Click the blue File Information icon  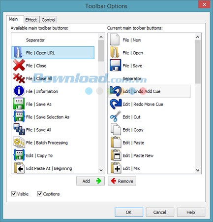pyautogui.click(x=19, y=91)
